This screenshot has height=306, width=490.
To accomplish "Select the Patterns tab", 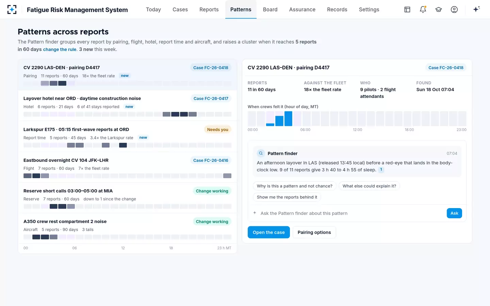I will click(x=241, y=10).
